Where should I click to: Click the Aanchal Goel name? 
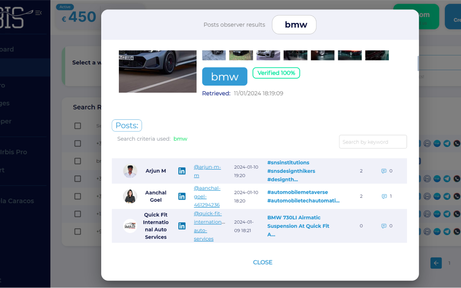click(156, 196)
